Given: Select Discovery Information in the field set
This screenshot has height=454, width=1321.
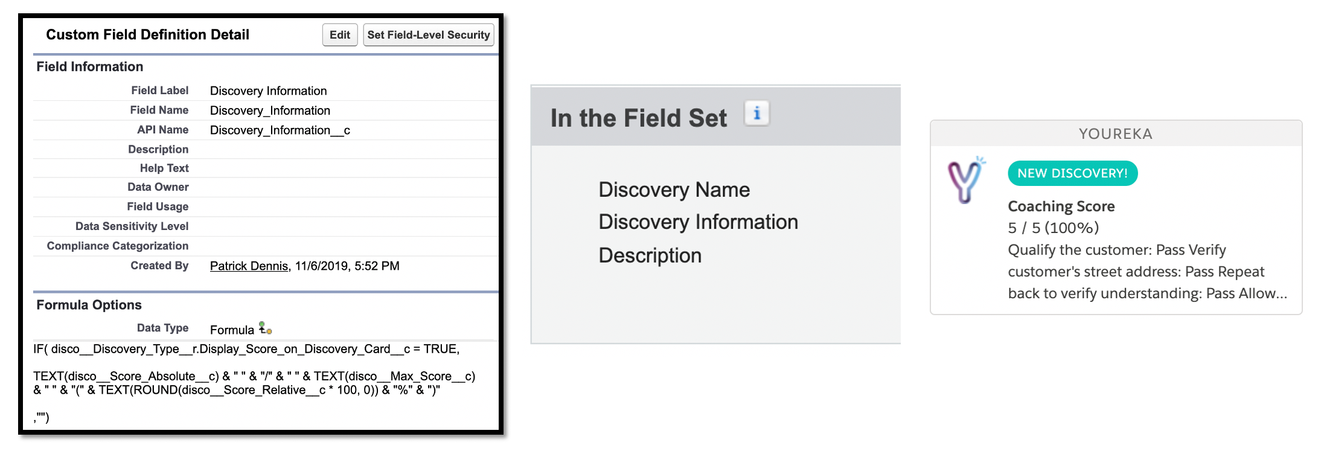Looking at the screenshot, I should (x=698, y=222).
